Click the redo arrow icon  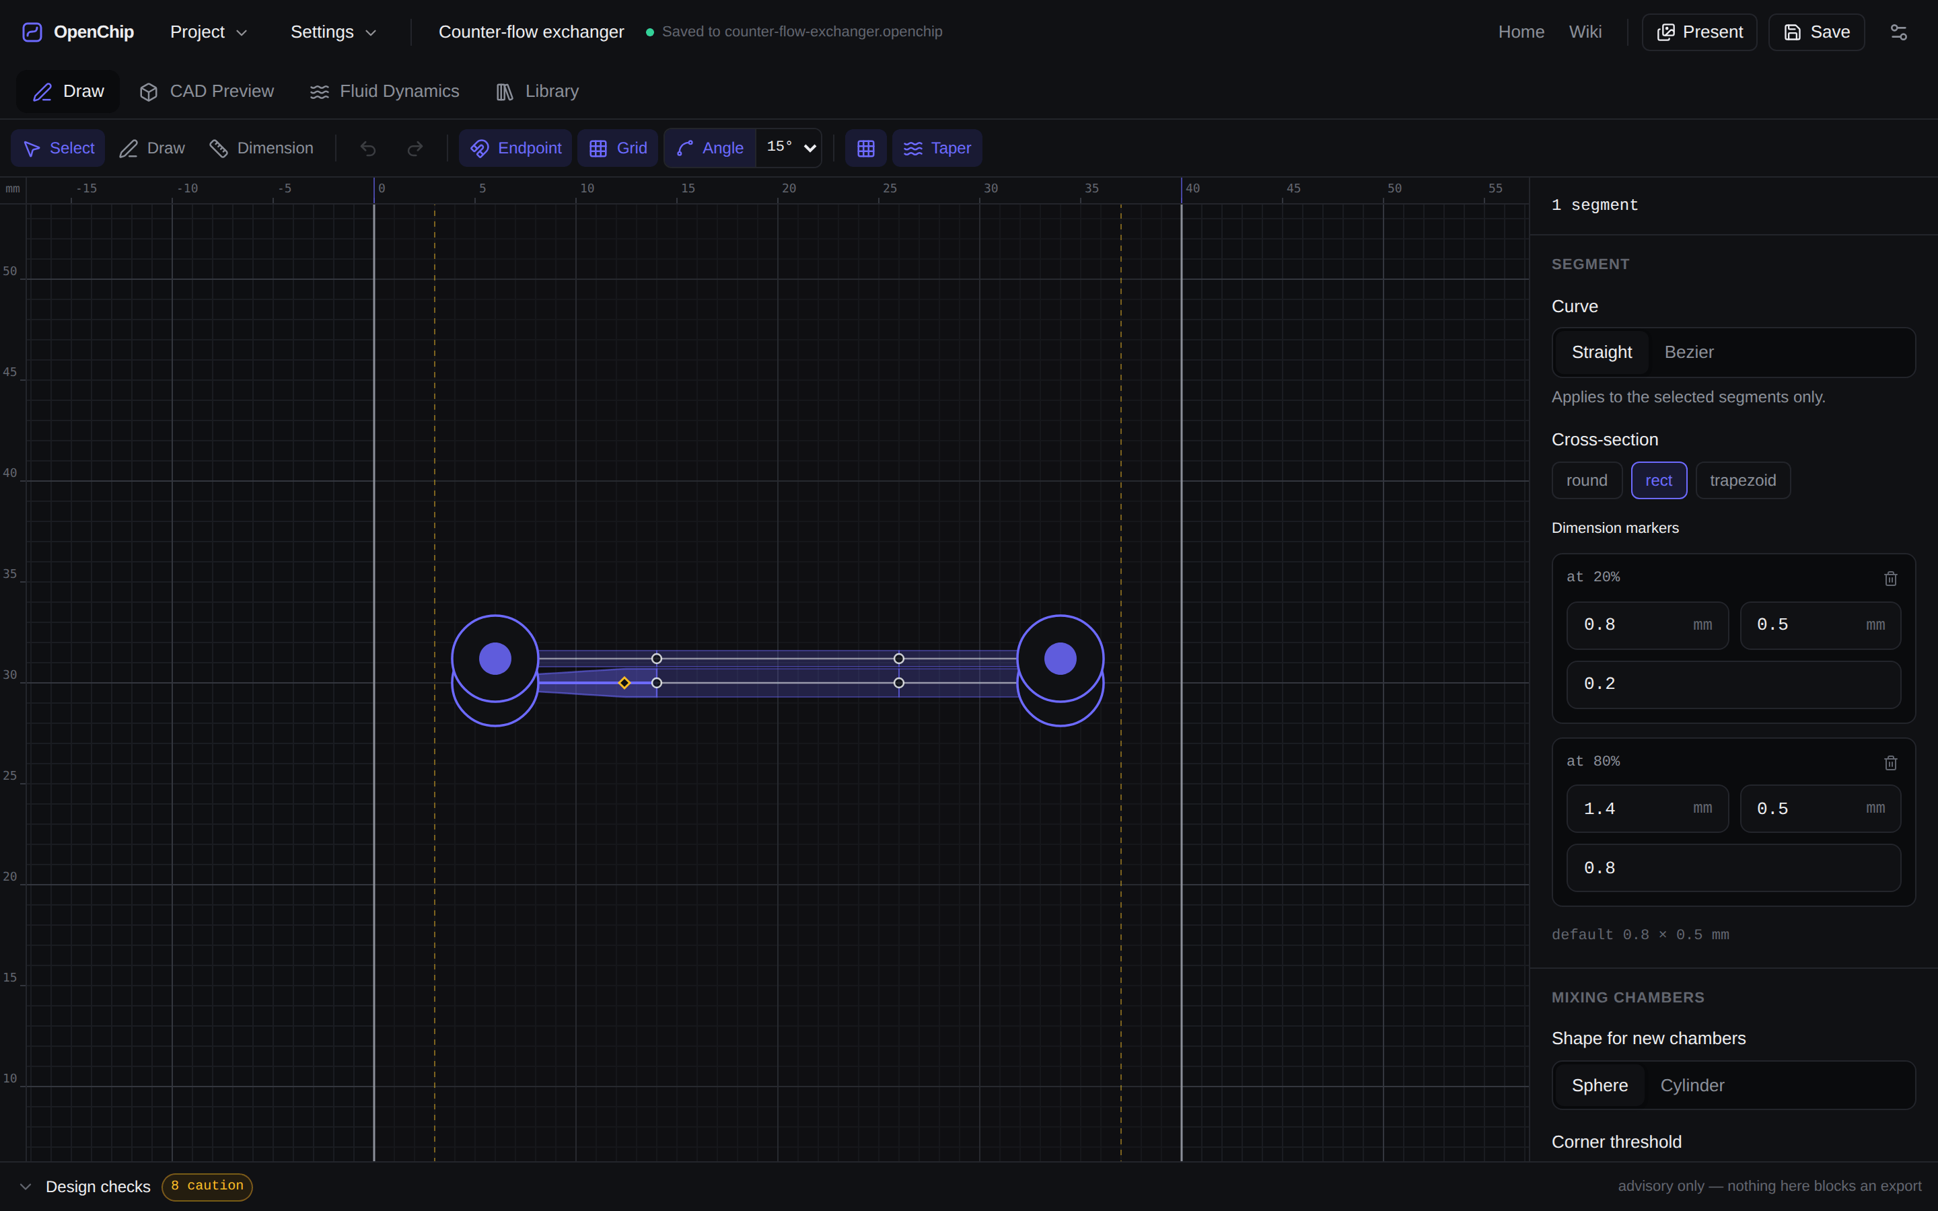(415, 149)
